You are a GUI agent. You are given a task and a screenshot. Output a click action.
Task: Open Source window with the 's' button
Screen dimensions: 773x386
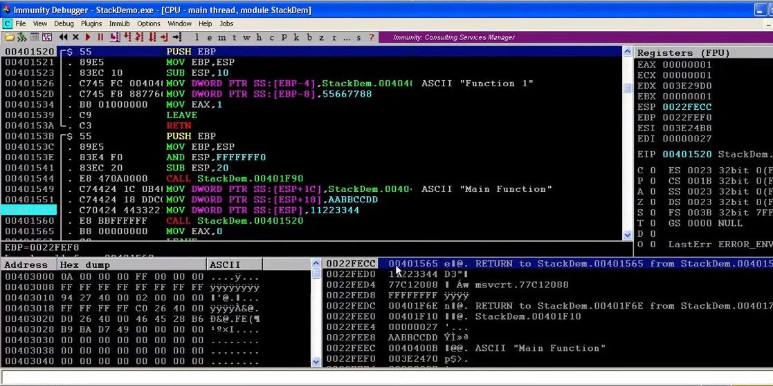point(358,37)
